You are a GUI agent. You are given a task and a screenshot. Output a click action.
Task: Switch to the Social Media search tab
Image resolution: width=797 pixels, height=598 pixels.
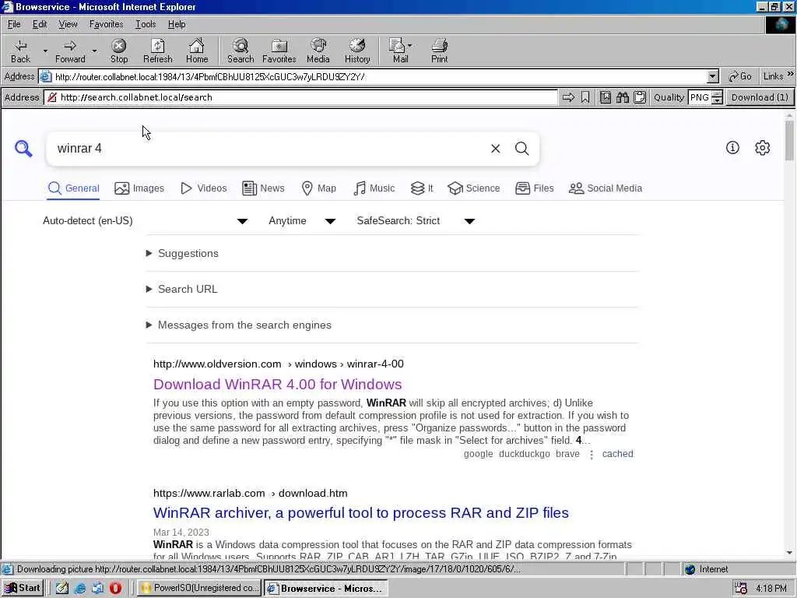point(606,188)
